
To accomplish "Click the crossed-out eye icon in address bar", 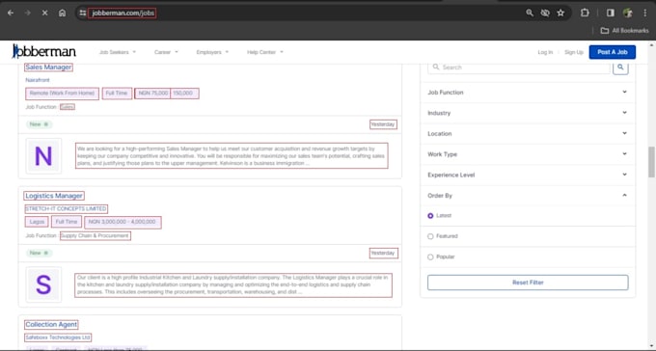I will click(545, 13).
